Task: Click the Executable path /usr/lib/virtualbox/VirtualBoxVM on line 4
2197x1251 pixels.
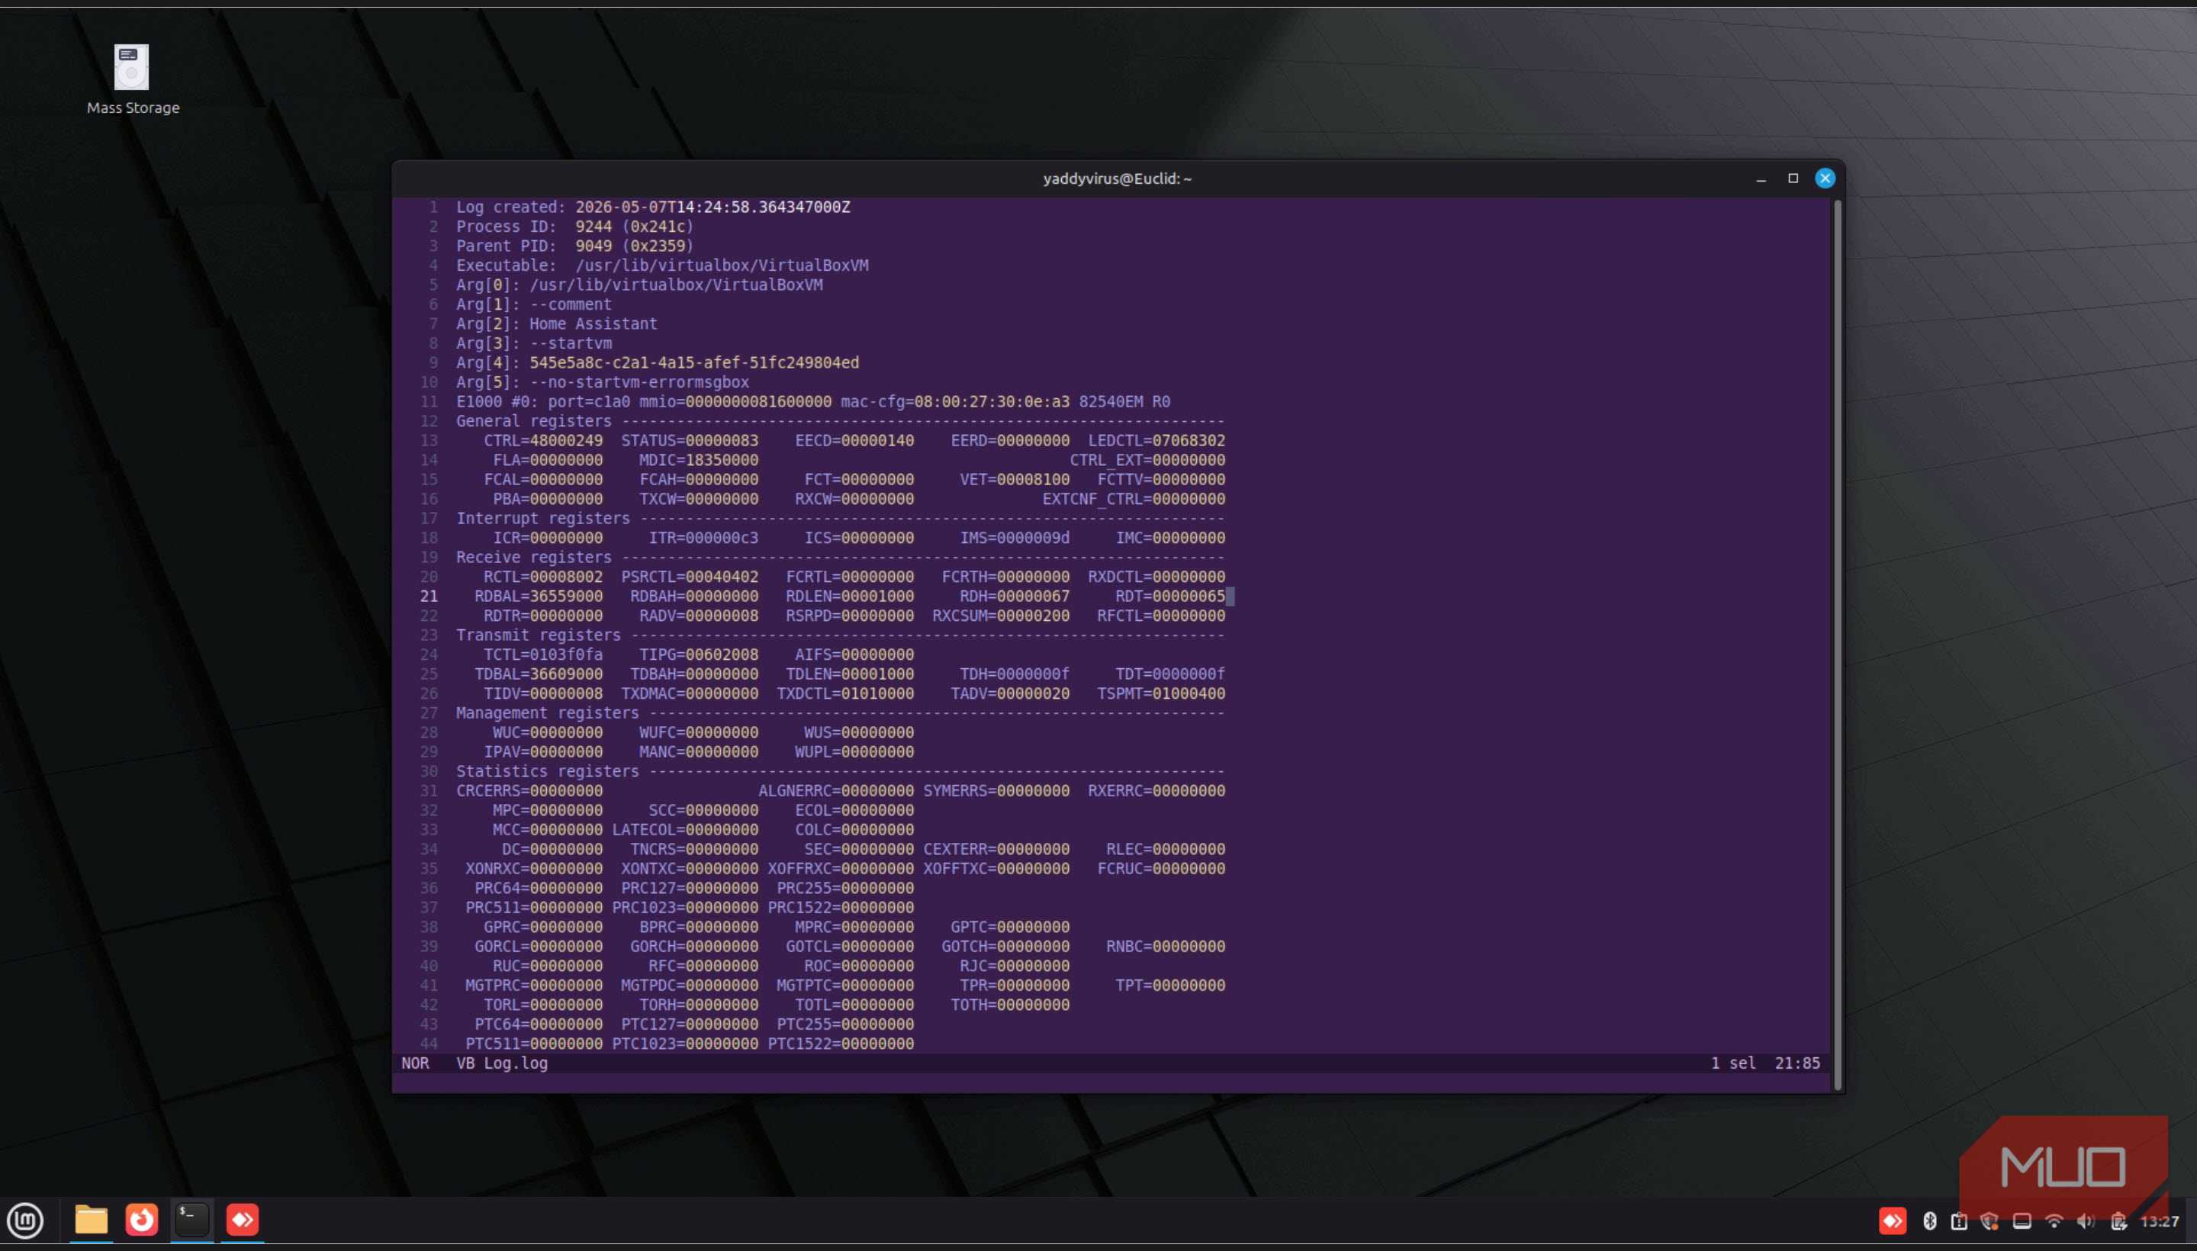Action: point(722,265)
